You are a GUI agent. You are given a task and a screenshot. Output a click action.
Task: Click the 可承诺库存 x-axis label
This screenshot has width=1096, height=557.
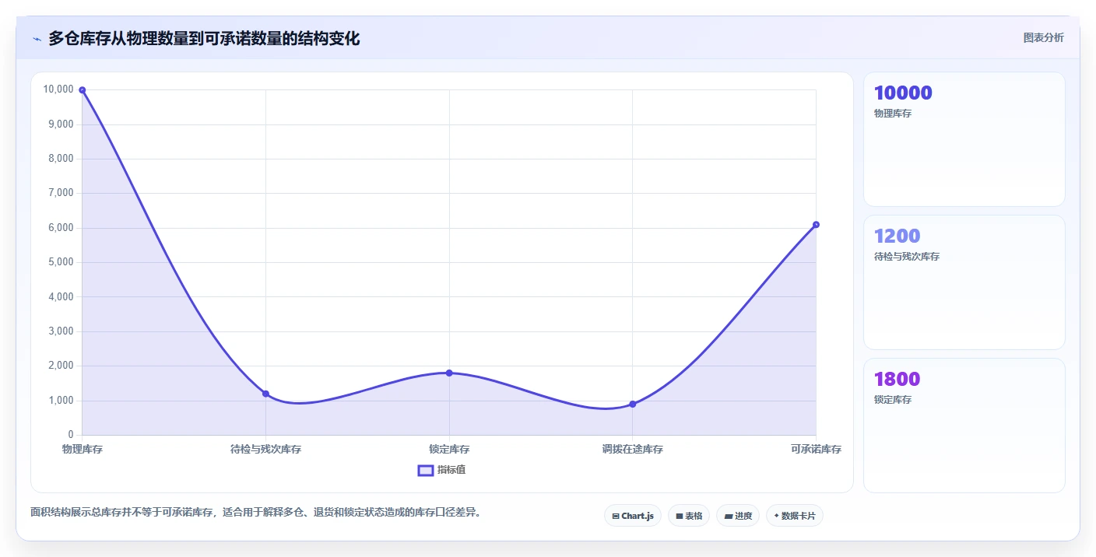[x=816, y=449]
